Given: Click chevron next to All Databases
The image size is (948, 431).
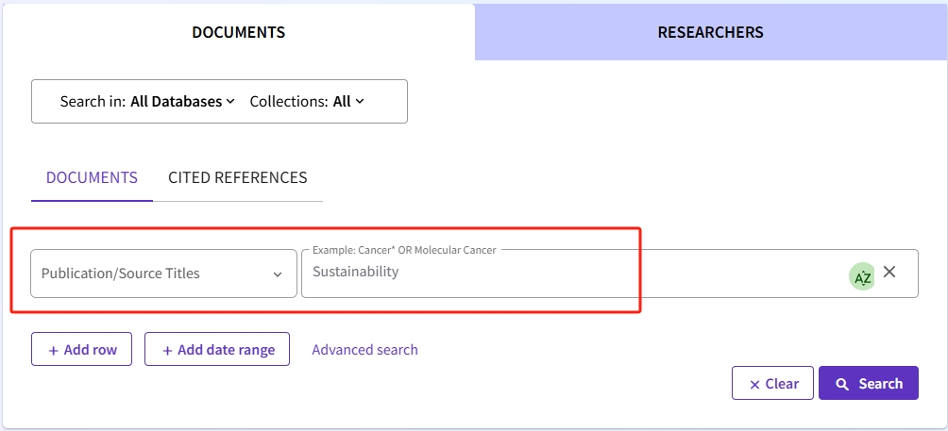Looking at the screenshot, I should (x=230, y=102).
